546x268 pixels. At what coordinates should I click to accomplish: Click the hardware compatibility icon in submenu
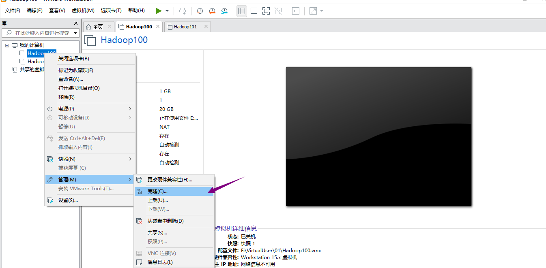[x=140, y=180]
